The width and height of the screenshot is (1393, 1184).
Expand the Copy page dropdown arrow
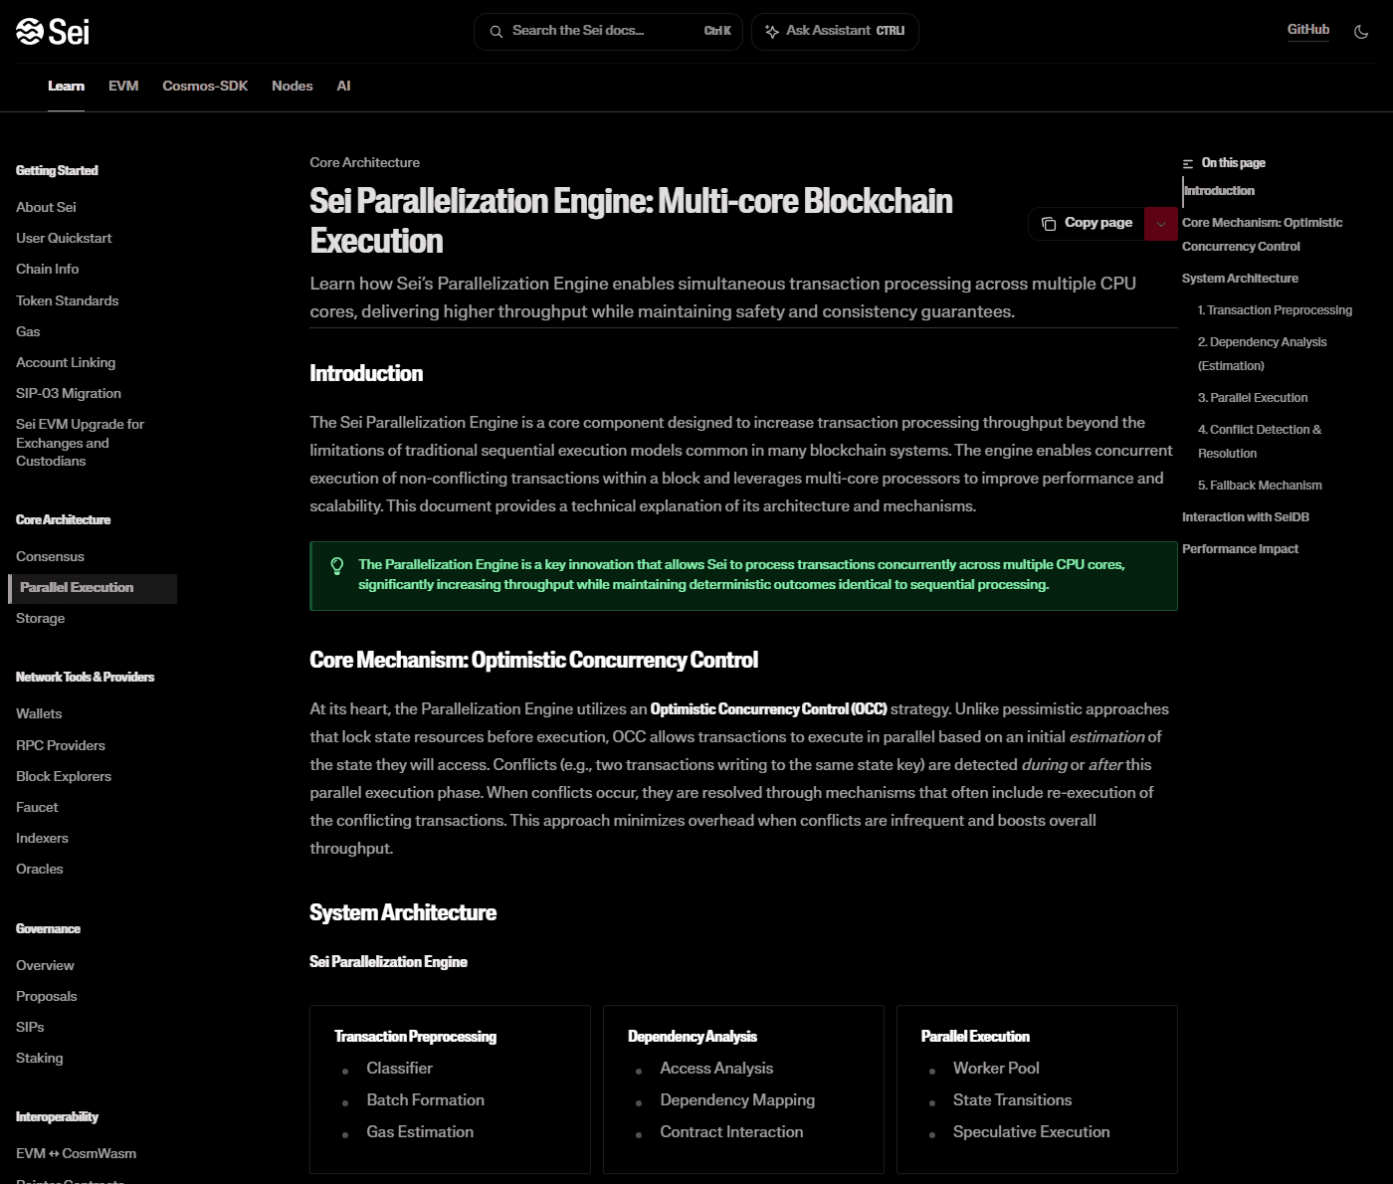(x=1161, y=224)
